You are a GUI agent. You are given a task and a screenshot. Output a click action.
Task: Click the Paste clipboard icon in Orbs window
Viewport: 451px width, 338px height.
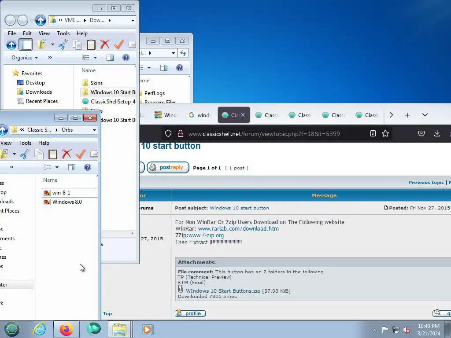(53, 154)
